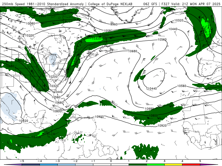The width and height of the screenshot is (222, 166).
Task: Click the bright green anomaly patch over the British Isles
Action: [206, 28]
